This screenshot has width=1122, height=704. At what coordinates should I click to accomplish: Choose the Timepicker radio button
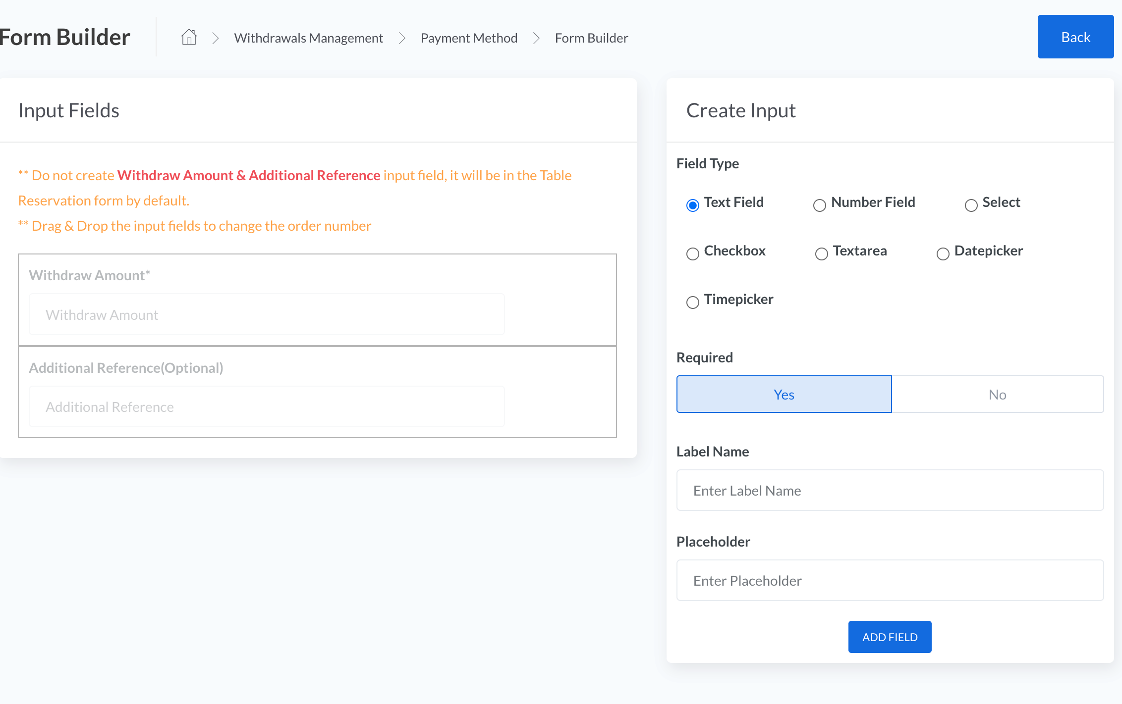coord(693,302)
